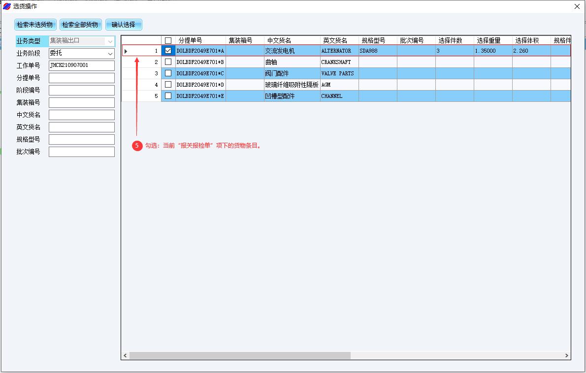Screen dimensions: 586x373
Task: Open the 业务阶段 dropdown
Action: pyautogui.click(x=110, y=53)
